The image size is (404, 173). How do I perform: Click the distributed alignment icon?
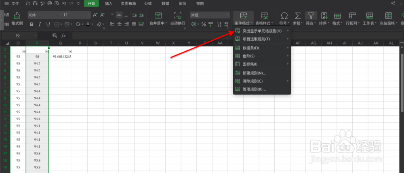(141, 24)
